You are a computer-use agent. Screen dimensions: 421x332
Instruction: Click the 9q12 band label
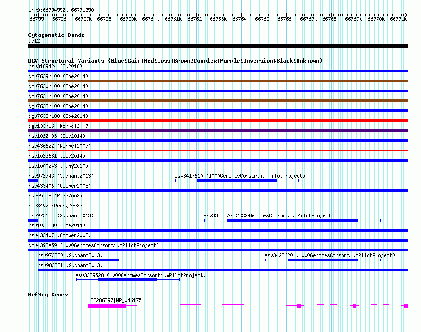click(x=34, y=41)
